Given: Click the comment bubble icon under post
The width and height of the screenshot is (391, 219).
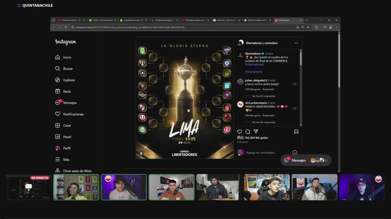Looking at the screenshot, I should (248, 132).
